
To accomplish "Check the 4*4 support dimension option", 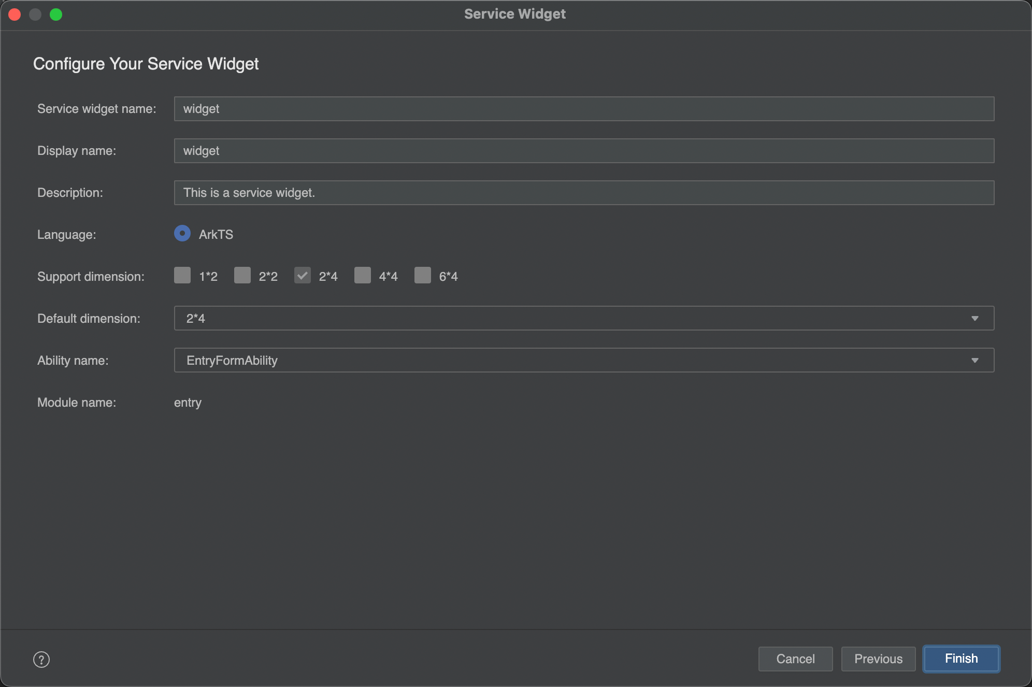I will (x=363, y=276).
